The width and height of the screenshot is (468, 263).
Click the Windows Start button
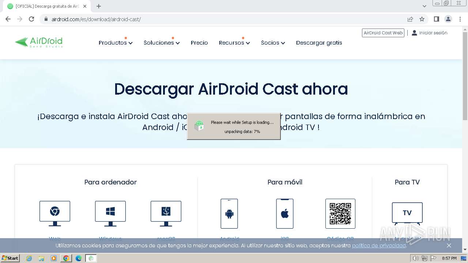10,258
